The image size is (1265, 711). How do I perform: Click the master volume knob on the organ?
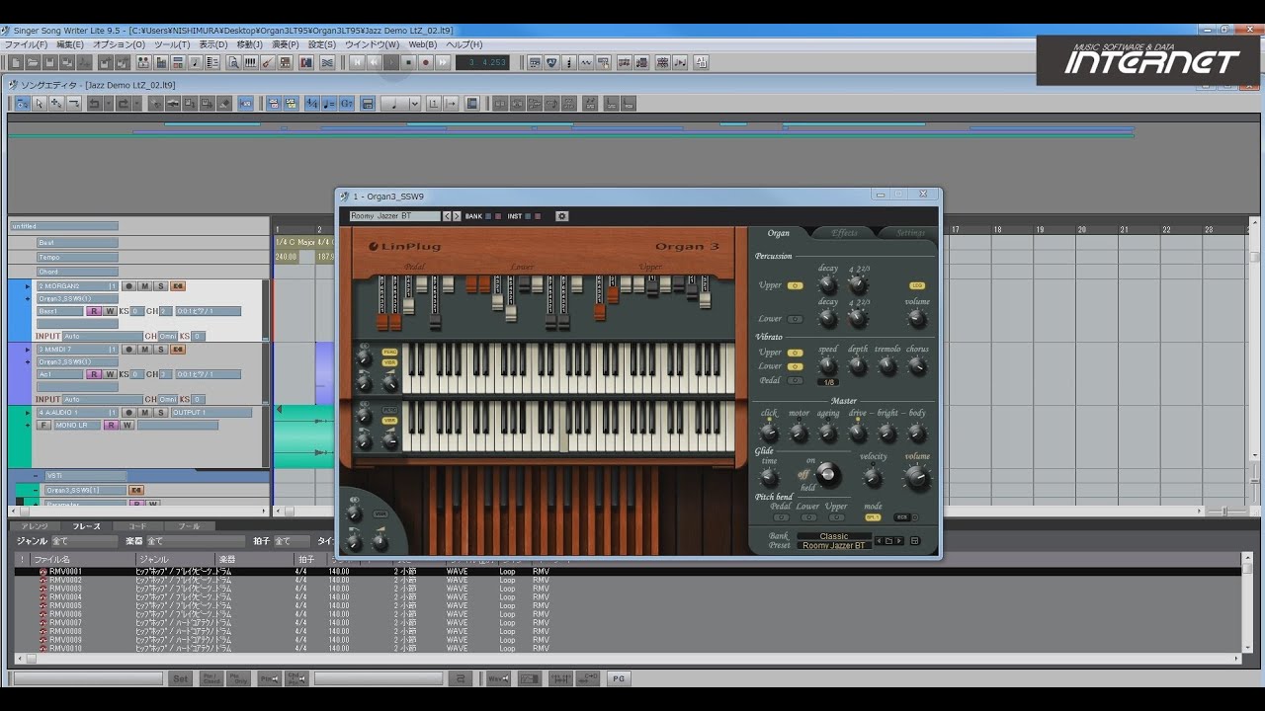917,479
